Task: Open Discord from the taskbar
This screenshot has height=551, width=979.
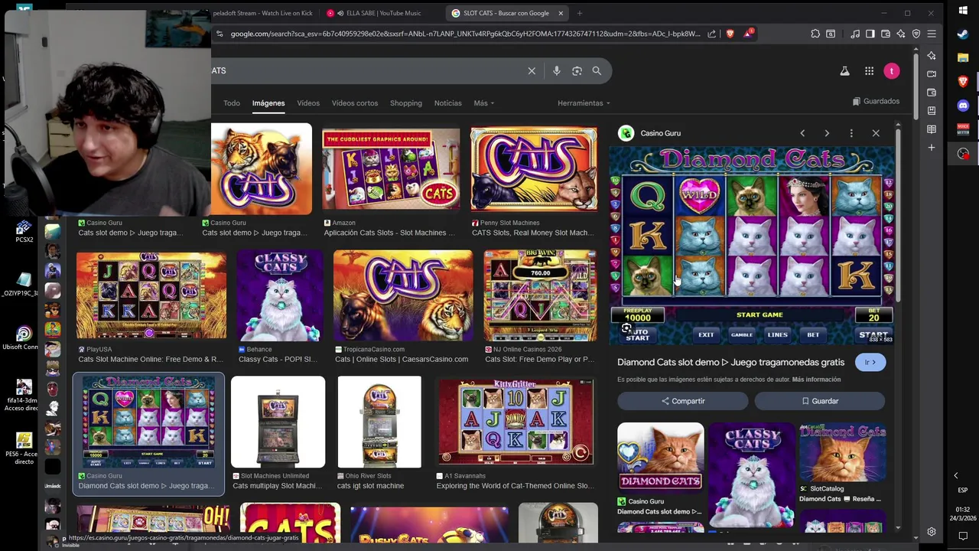Action: tap(963, 105)
